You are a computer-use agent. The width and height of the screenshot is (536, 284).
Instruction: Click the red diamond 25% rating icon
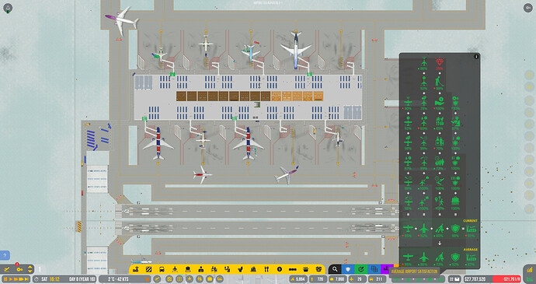point(440,61)
